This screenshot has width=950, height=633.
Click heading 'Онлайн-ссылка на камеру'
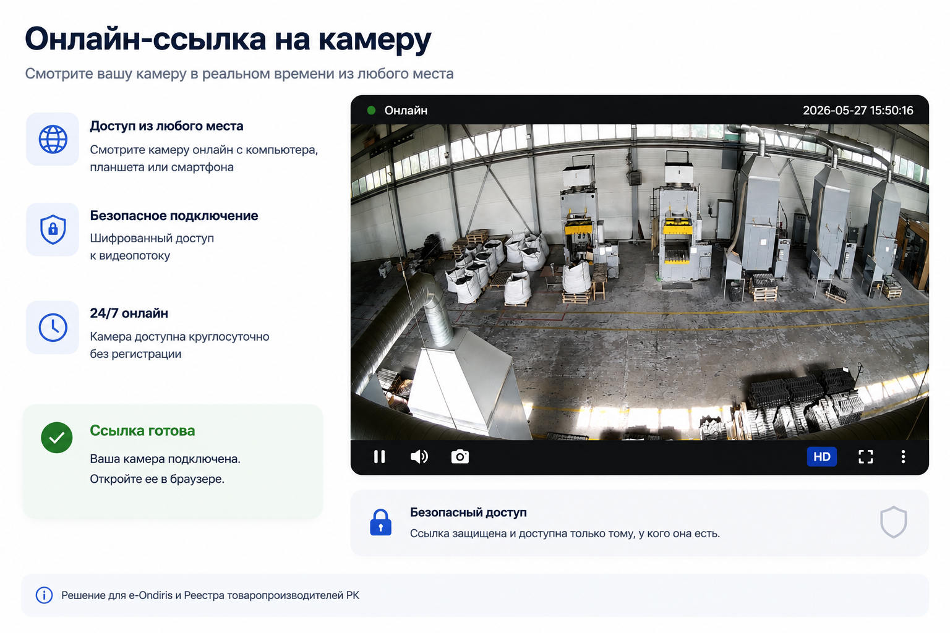tap(228, 39)
